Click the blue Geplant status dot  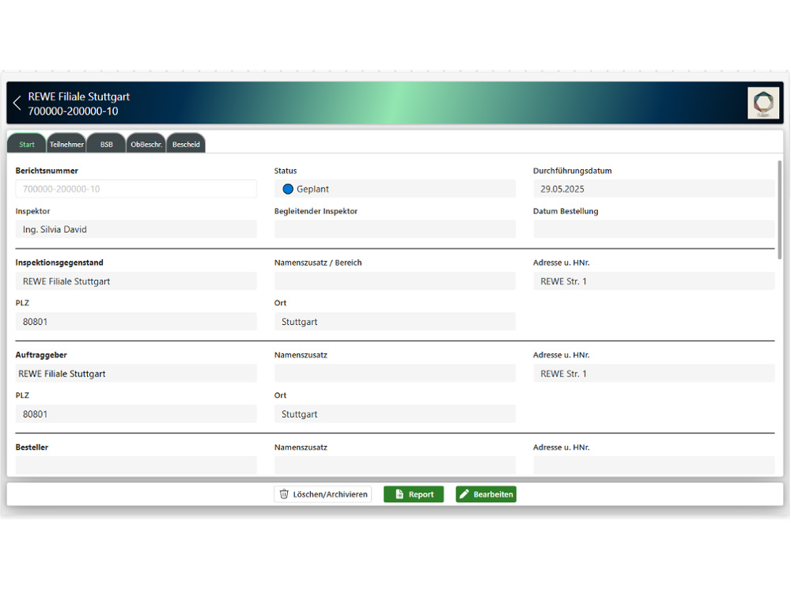coord(288,189)
